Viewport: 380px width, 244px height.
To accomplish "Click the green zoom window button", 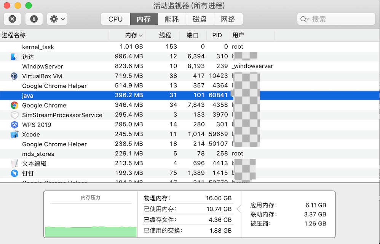I will [29, 5].
